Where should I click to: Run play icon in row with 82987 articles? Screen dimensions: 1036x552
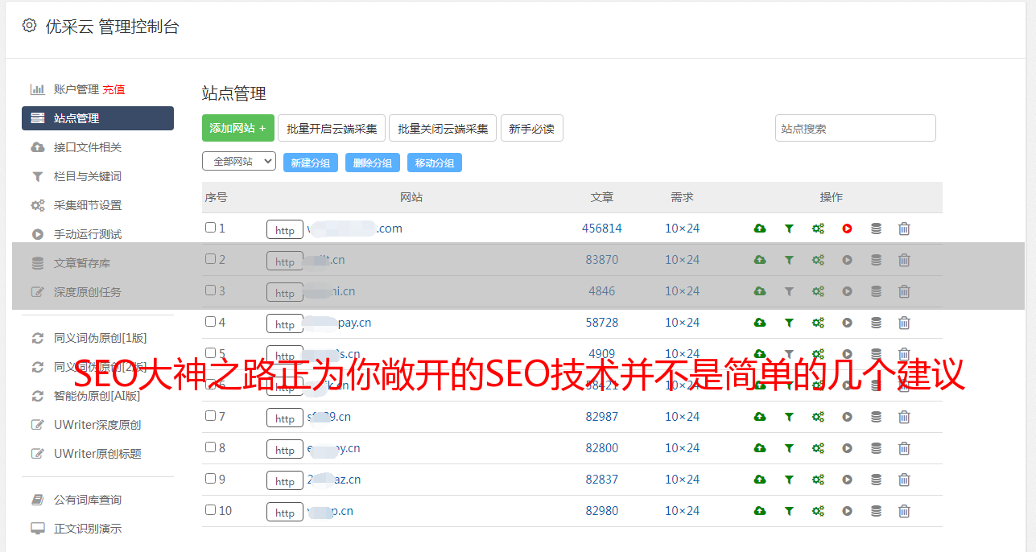tap(847, 417)
